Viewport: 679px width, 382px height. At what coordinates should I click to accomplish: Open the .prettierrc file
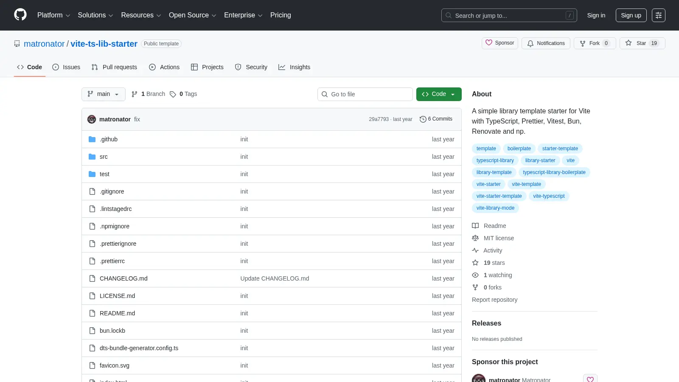tap(112, 261)
